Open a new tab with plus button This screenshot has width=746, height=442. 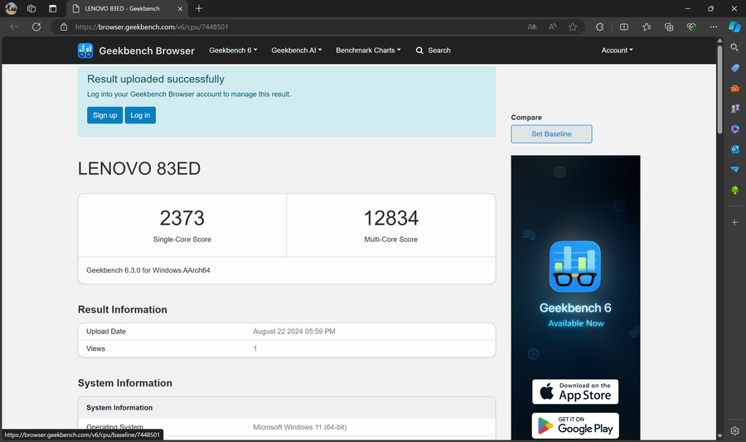(x=199, y=8)
